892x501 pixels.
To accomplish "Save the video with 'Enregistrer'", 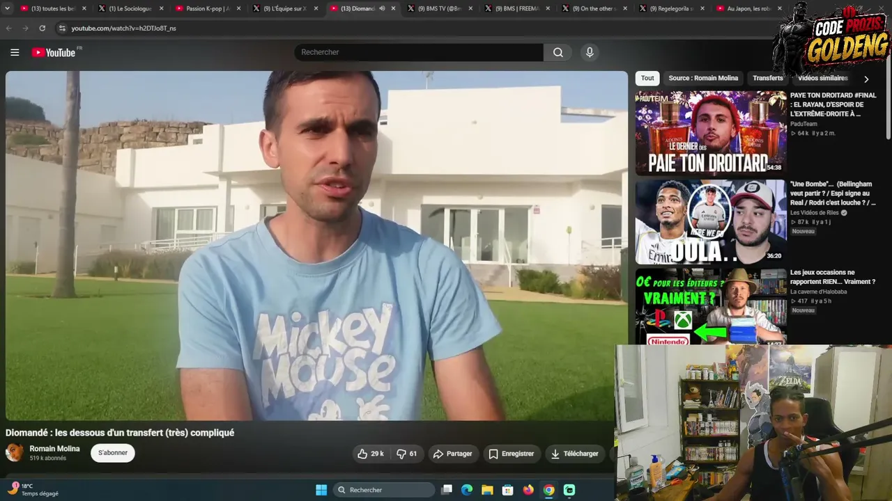I will pos(512,454).
